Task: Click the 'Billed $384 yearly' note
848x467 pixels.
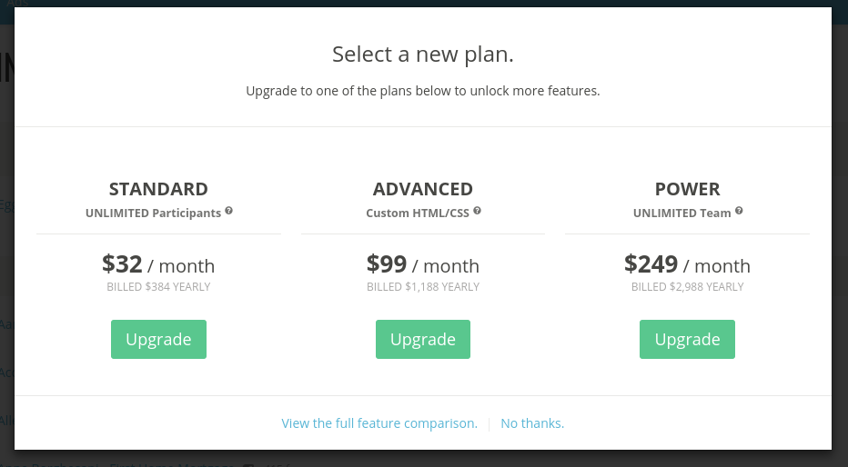Action: click(158, 287)
